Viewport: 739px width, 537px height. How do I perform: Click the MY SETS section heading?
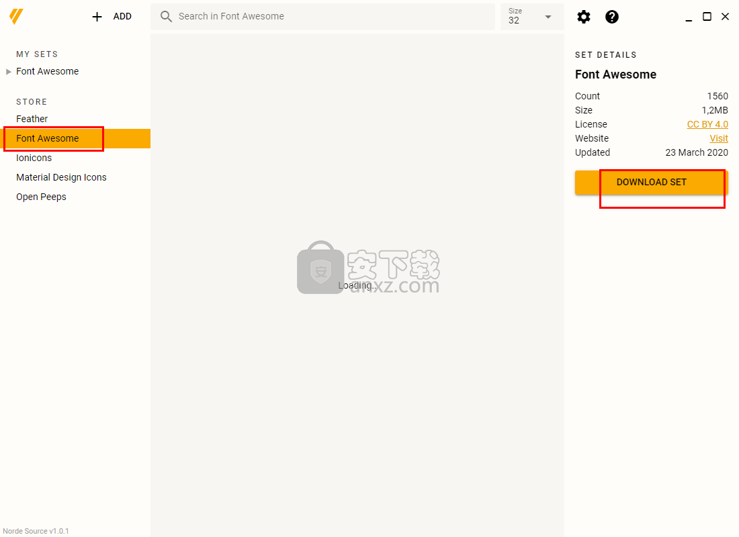(x=37, y=54)
